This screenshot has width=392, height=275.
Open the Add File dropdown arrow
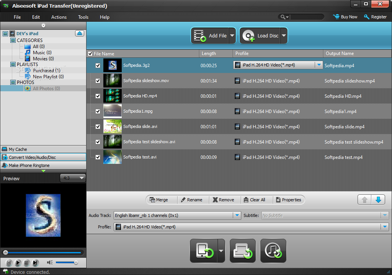point(232,36)
